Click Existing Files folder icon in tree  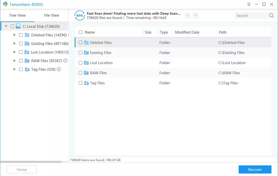tap(27, 43)
